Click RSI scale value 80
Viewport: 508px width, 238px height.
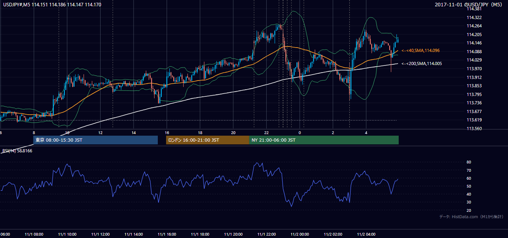coord(469,162)
